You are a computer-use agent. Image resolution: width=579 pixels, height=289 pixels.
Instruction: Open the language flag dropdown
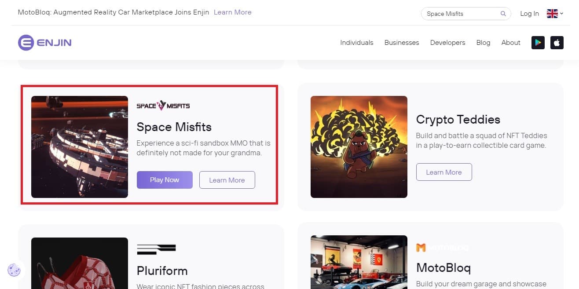(x=555, y=14)
